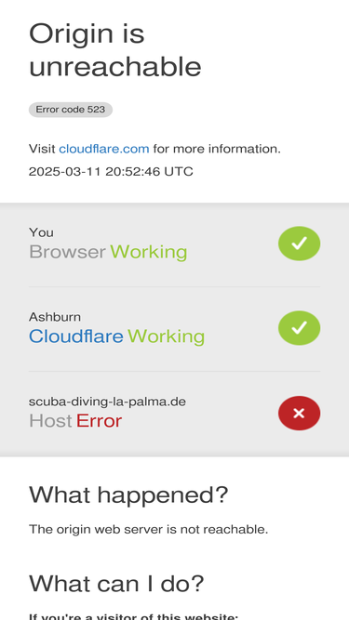Click the gray Browser text
The width and height of the screenshot is (349, 620).
click(x=67, y=252)
